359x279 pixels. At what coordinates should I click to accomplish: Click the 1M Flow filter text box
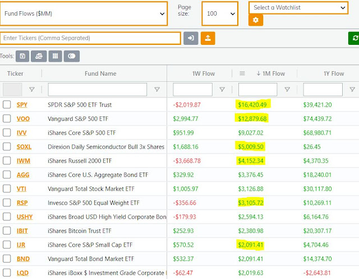tap(257, 90)
